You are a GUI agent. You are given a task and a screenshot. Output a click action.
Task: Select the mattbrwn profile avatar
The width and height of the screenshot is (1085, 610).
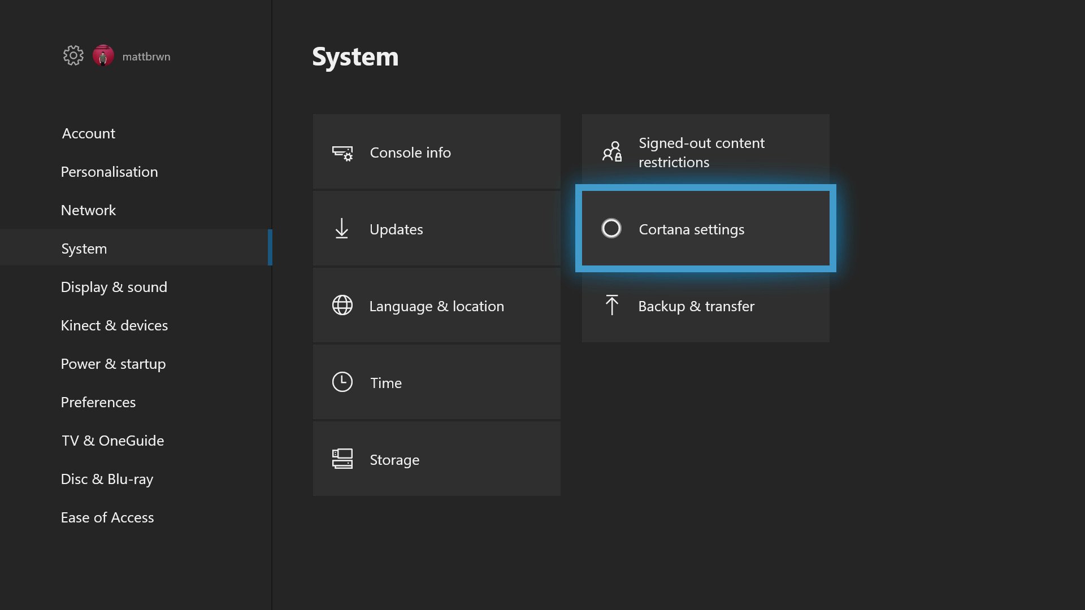[x=103, y=55]
